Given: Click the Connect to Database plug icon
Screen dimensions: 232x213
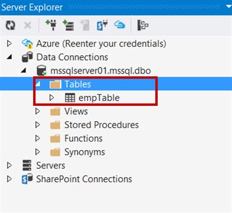Looking at the screenshot, I should click(51, 25).
